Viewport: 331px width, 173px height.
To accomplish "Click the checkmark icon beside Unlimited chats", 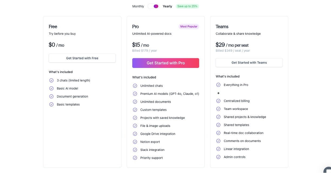I will (x=135, y=86).
